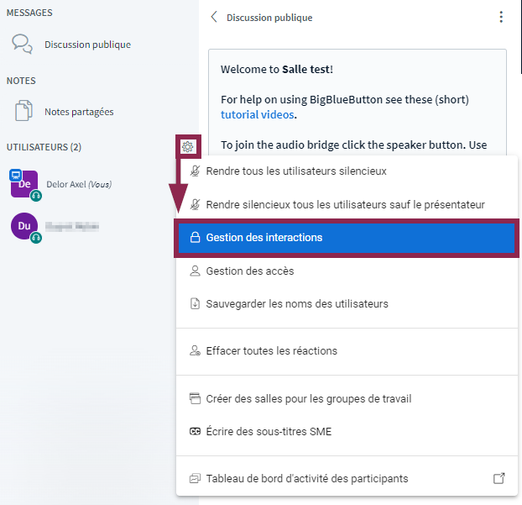Choose Effacer toutes les réactions
522x505 pixels.
pyautogui.click(x=271, y=350)
